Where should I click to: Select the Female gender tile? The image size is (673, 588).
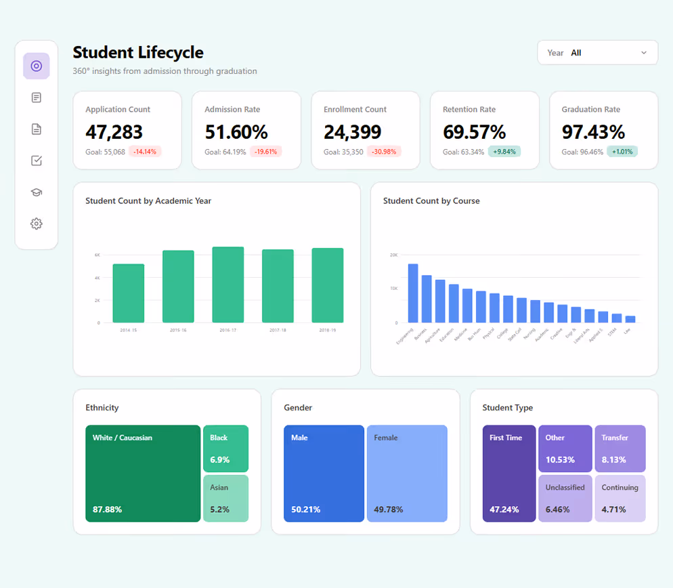[x=408, y=474]
